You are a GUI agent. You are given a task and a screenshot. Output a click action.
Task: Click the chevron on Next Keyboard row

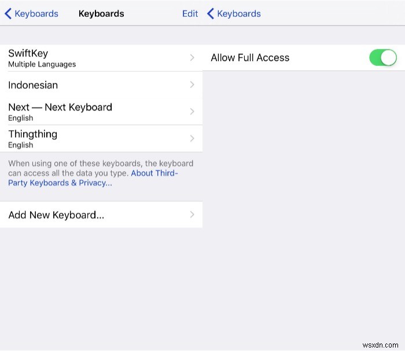coord(192,112)
